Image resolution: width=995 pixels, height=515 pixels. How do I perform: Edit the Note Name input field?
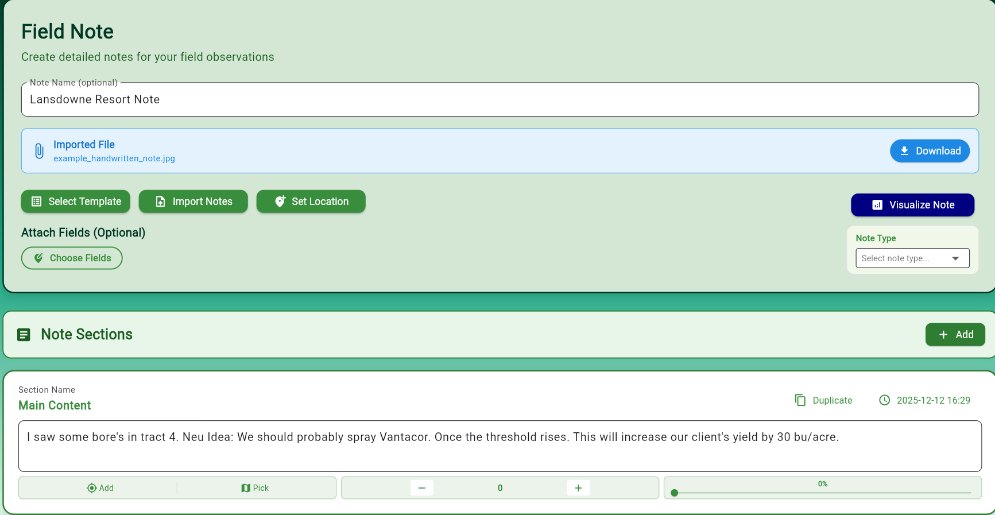click(500, 99)
